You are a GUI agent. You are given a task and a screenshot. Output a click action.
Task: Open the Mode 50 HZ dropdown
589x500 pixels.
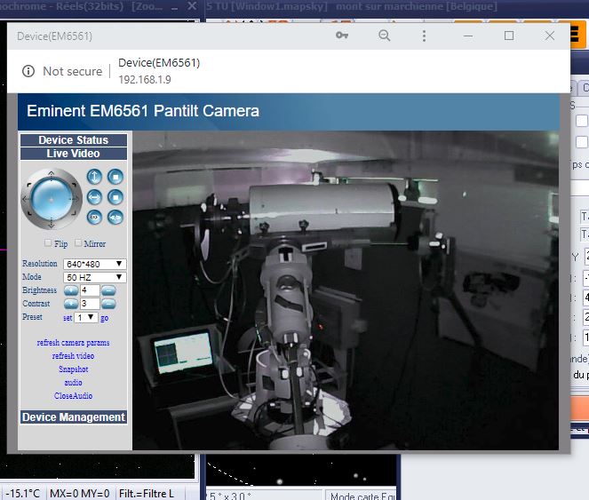(x=94, y=277)
